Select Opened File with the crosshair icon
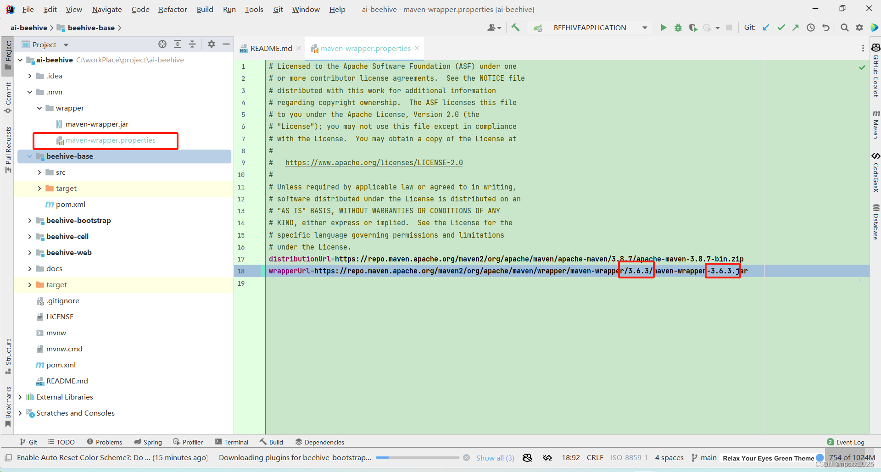Viewport: 881px width, 472px height. point(162,44)
